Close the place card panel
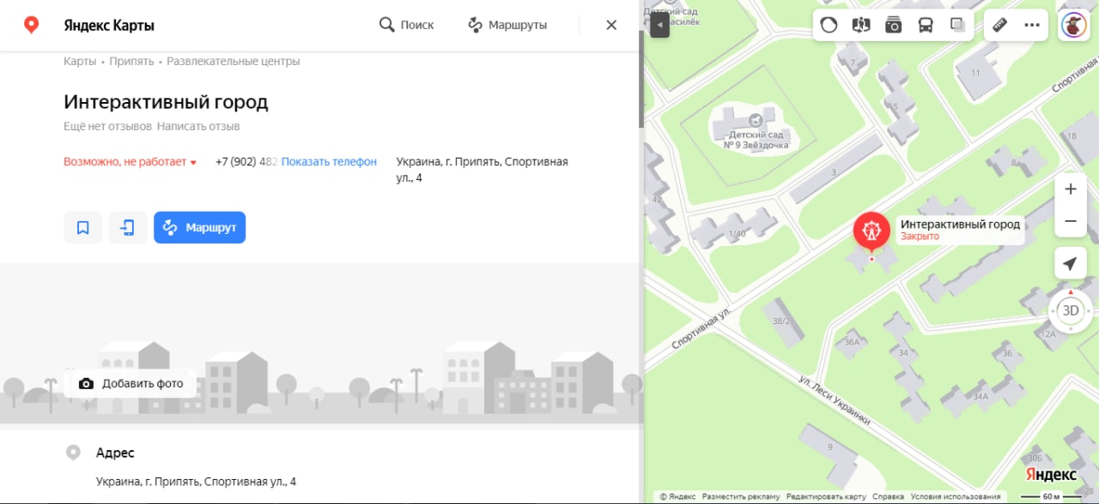Screen dimensions: 1099x504 click(x=611, y=25)
